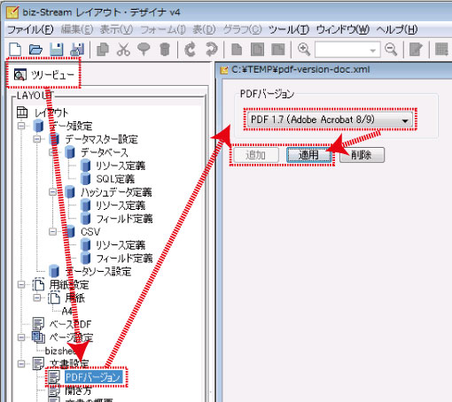452x402 pixels.
Task: Select the SQL定義 tree item
Action: tap(115, 179)
